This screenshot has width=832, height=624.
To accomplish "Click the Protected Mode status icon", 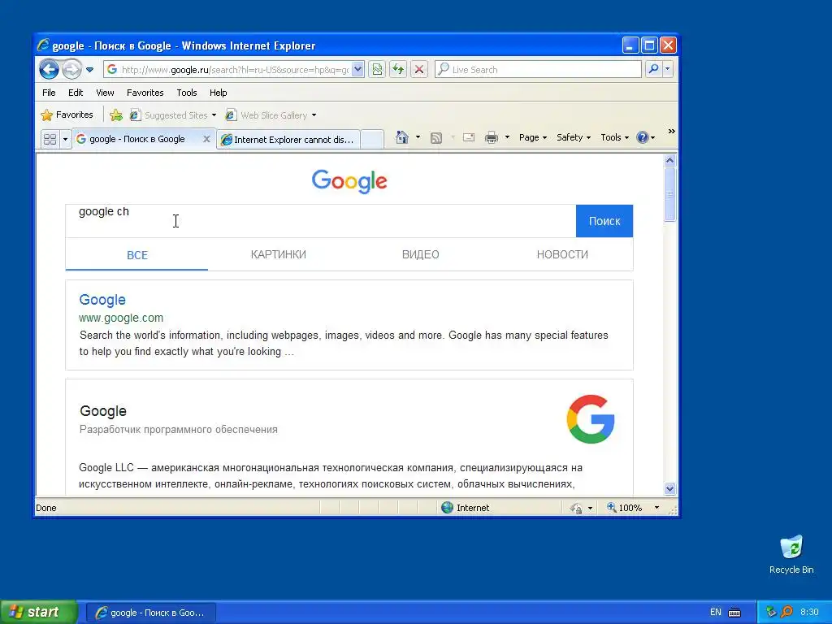I will pyautogui.click(x=576, y=508).
